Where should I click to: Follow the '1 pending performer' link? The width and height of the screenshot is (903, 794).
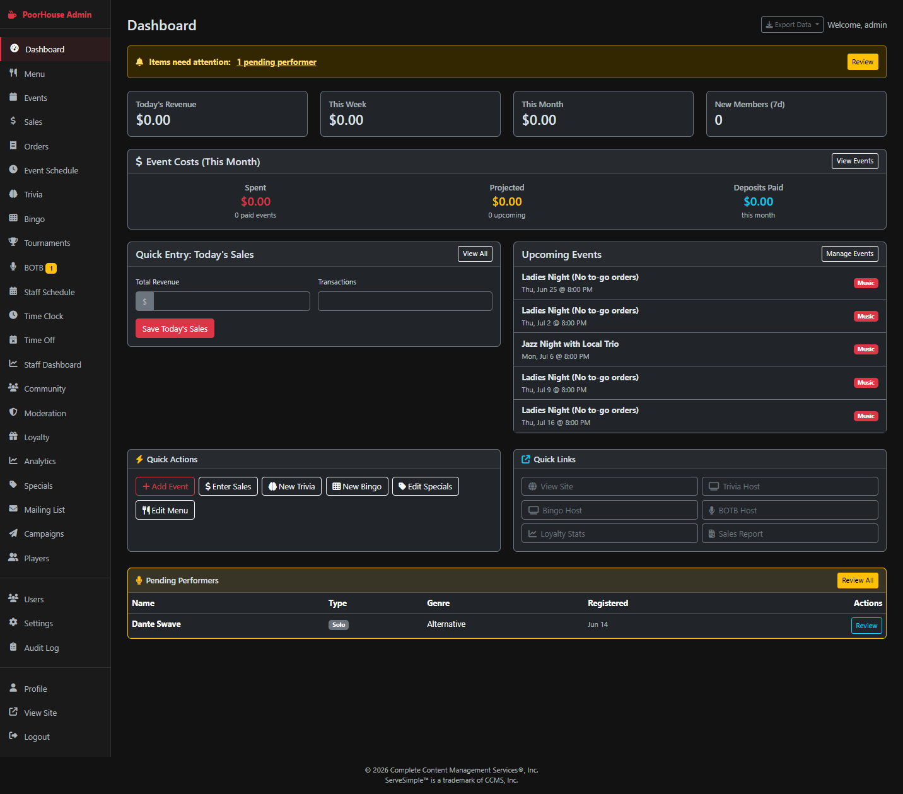[277, 62]
